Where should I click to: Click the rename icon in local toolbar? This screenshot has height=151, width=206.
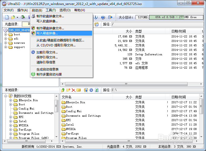click(79, 90)
